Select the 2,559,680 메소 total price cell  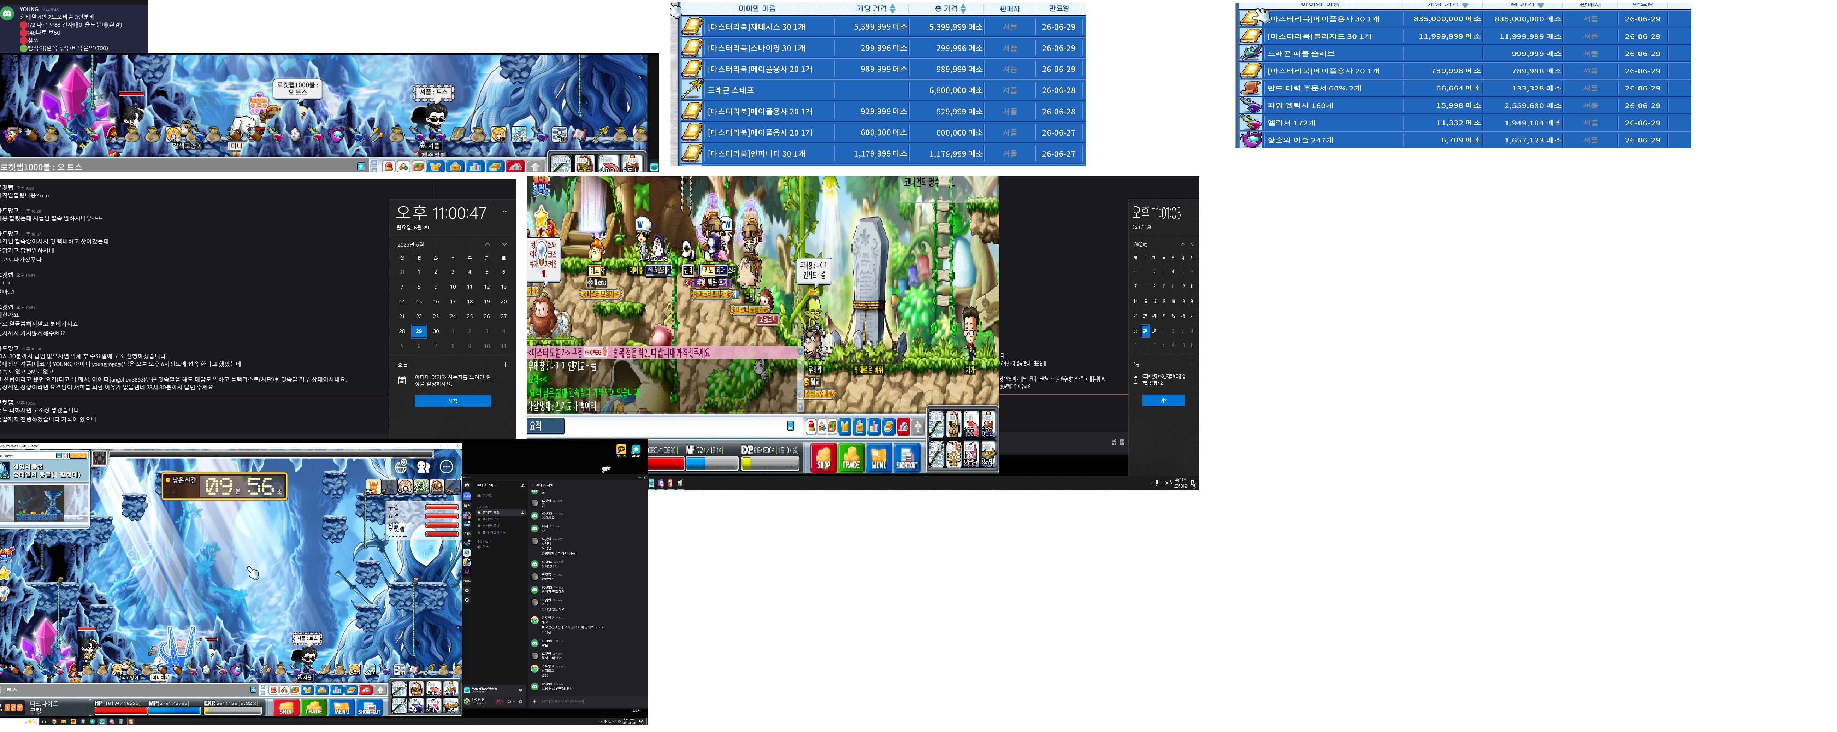point(1523,105)
